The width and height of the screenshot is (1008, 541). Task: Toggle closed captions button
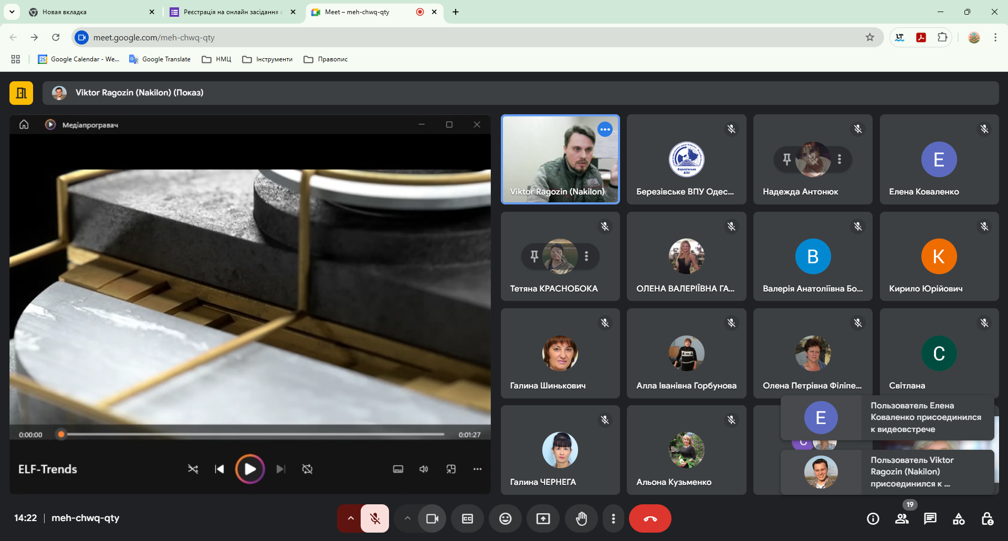(467, 518)
